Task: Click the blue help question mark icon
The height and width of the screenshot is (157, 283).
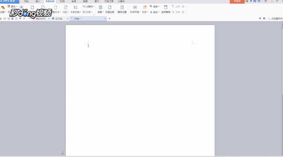Action: pyautogui.click(x=259, y=1)
